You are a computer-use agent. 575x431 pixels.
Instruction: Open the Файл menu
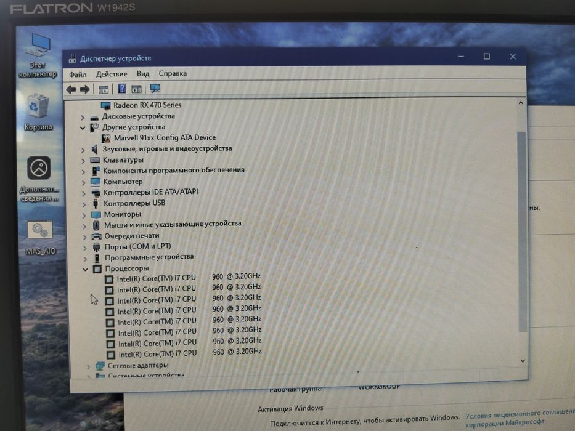click(x=78, y=75)
